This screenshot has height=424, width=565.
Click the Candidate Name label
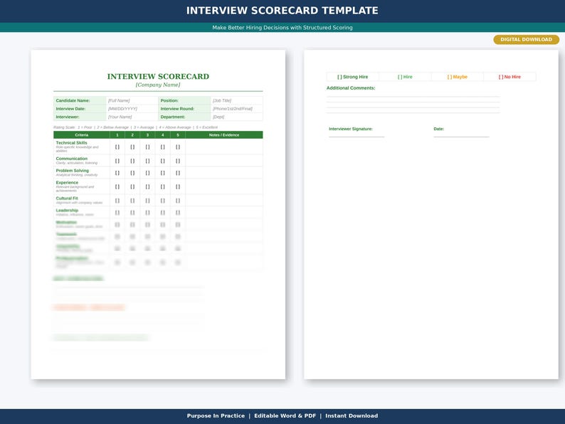[73, 100]
